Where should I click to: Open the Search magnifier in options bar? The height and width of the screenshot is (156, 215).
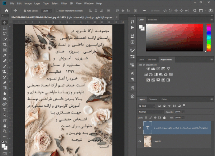tap(195, 11)
